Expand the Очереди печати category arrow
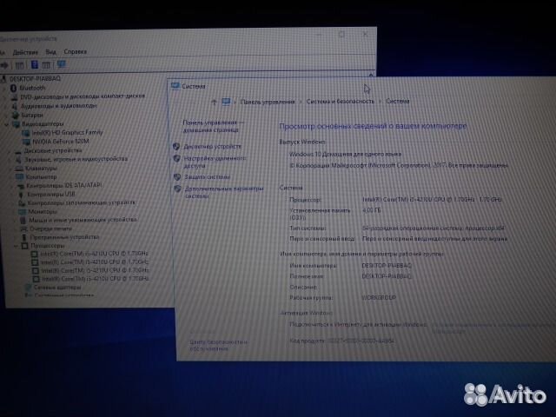The width and height of the screenshot is (556, 417). [14, 229]
